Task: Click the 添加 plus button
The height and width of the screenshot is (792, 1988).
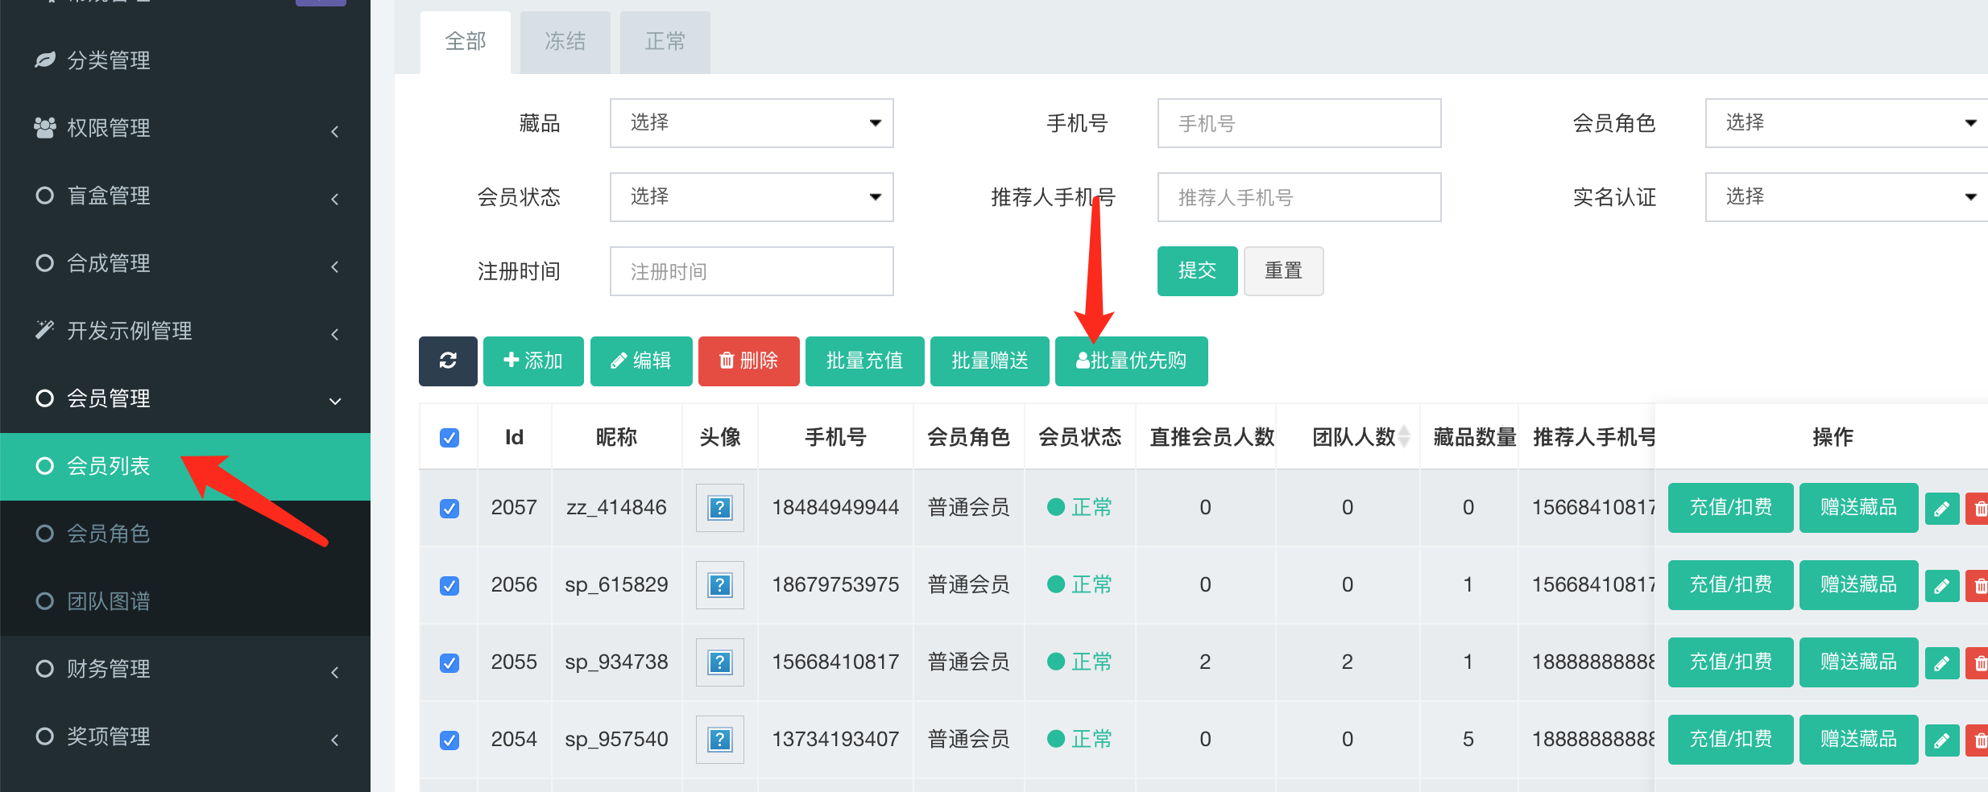Action: [x=533, y=361]
